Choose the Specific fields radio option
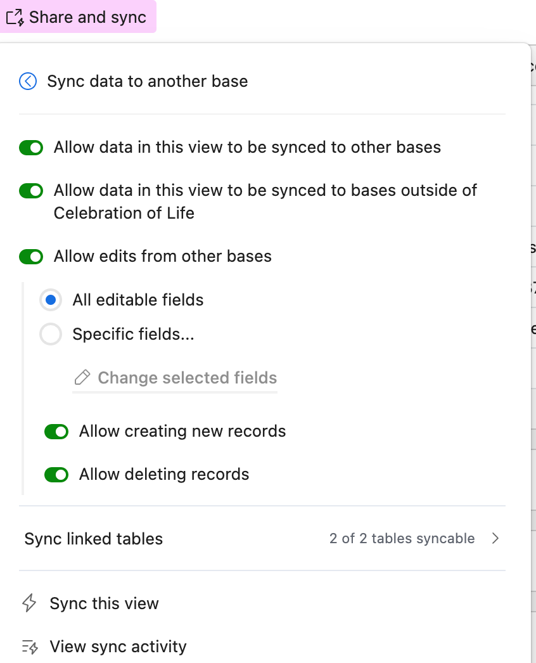Screen dimensions: 536x663 (51, 334)
